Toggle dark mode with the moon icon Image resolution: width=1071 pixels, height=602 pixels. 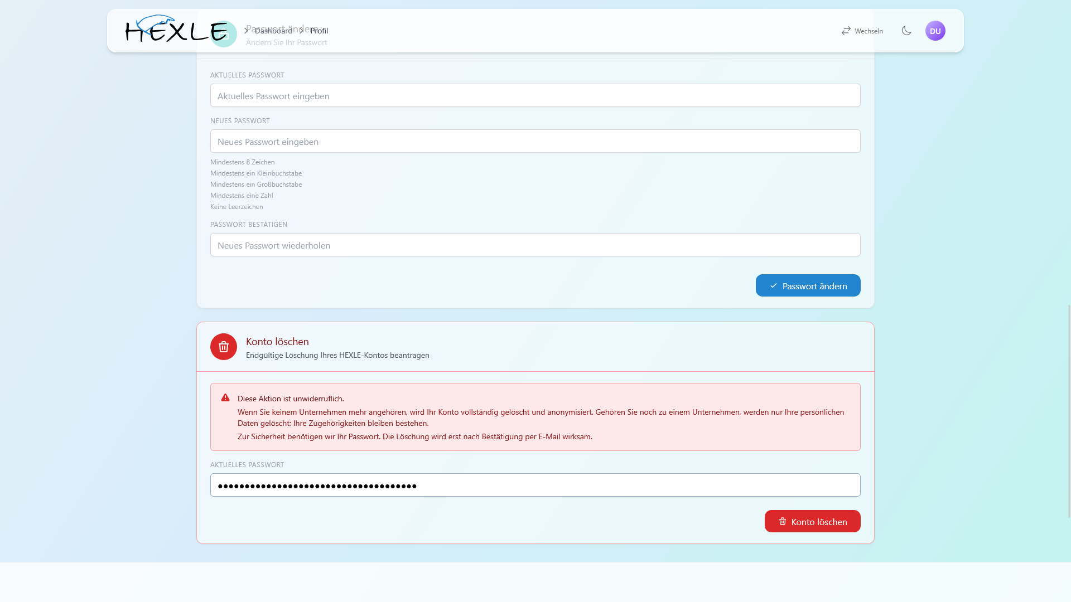[906, 31]
